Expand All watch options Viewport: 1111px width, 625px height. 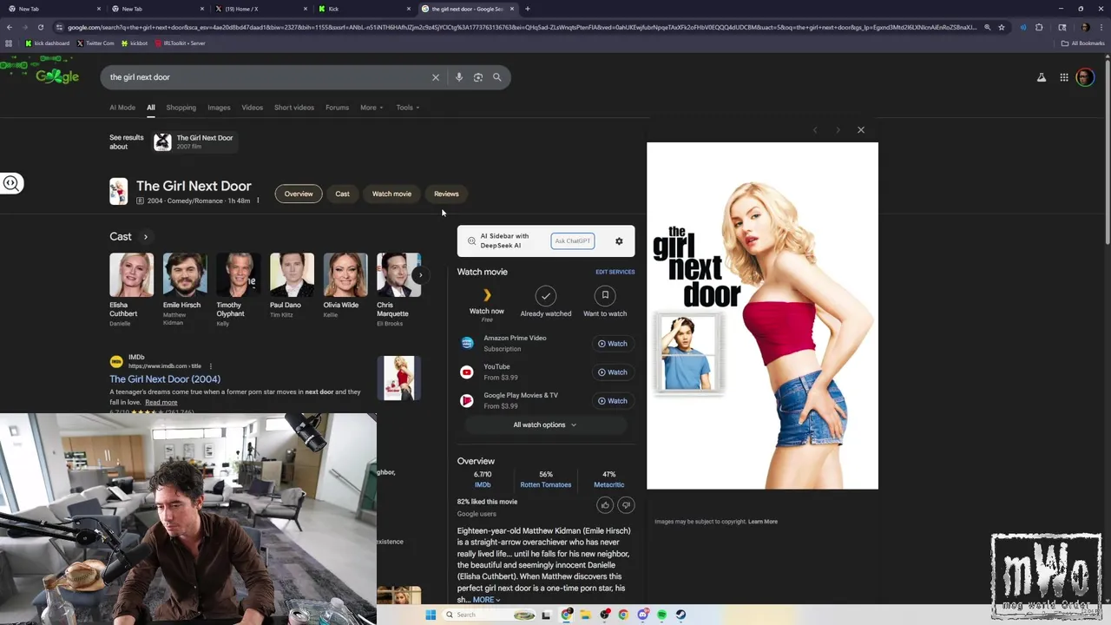coord(545,424)
